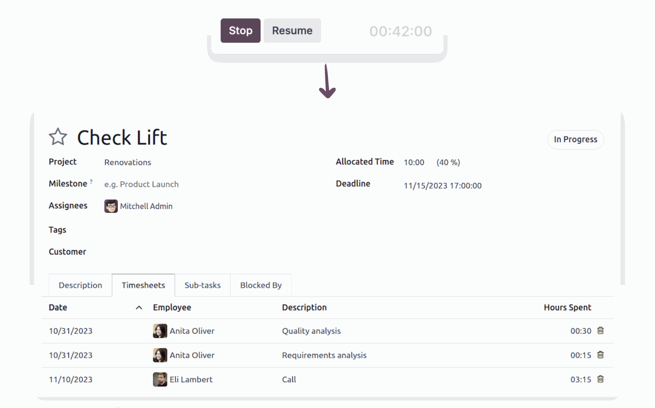Image resolution: width=655 pixels, height=408 pixels.
Task: Click Mitchell Admin's avatar icon
Action: point(111,206)
